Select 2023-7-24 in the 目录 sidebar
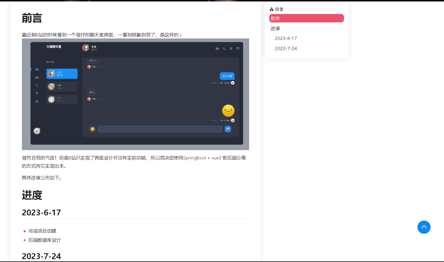The width and height of the screenshot is (444, 262). pos(286,49)
